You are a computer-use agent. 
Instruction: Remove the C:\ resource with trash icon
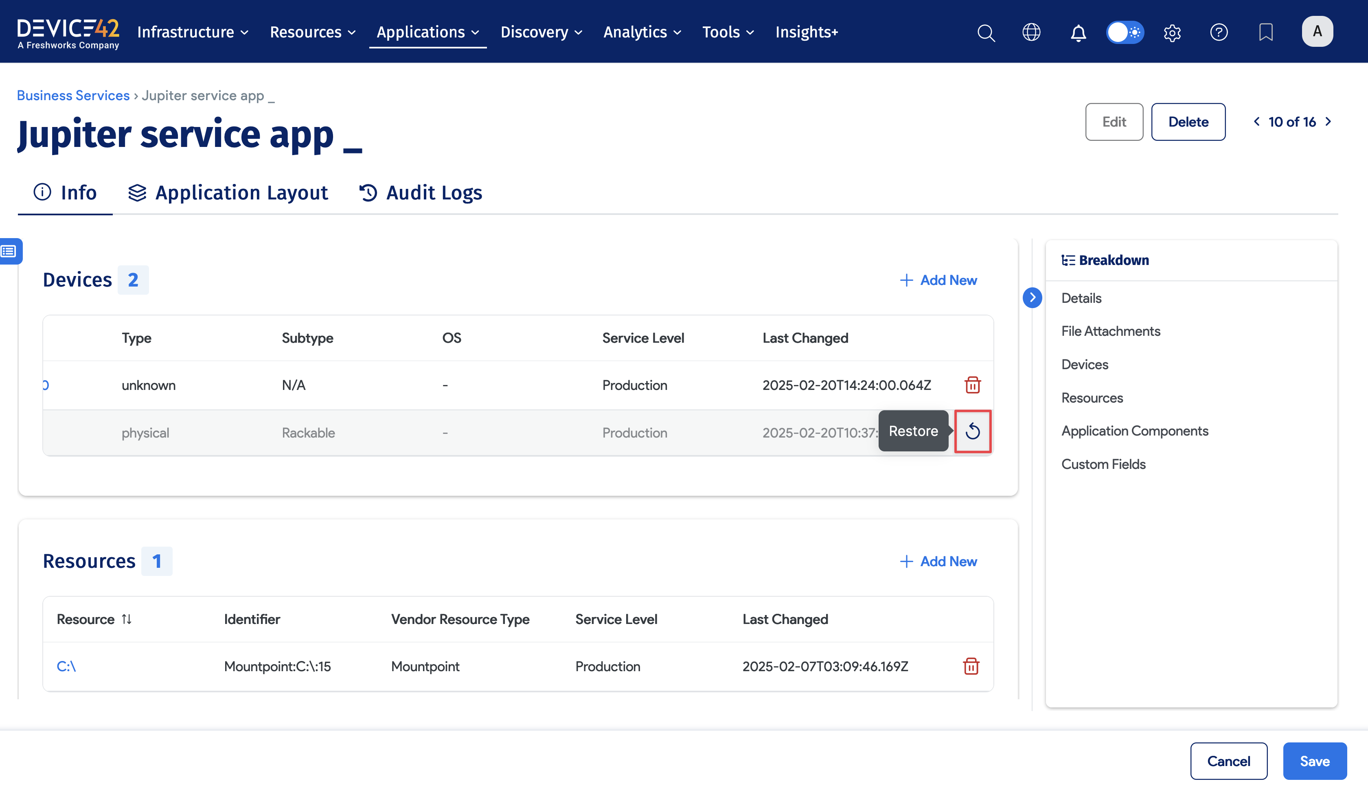click(971, 666)
